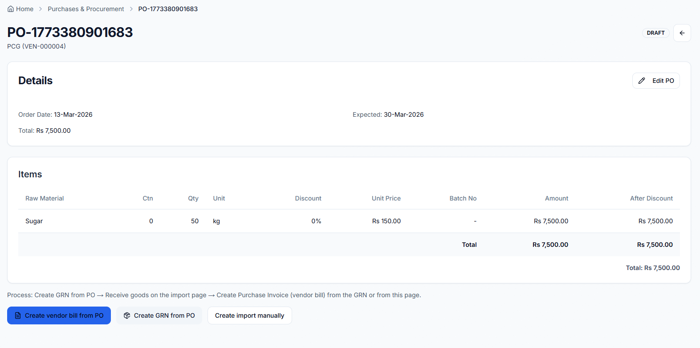Viewport: 700px width, 348px height.
Task: Select the Sugar item row
Action: [34, 221]
